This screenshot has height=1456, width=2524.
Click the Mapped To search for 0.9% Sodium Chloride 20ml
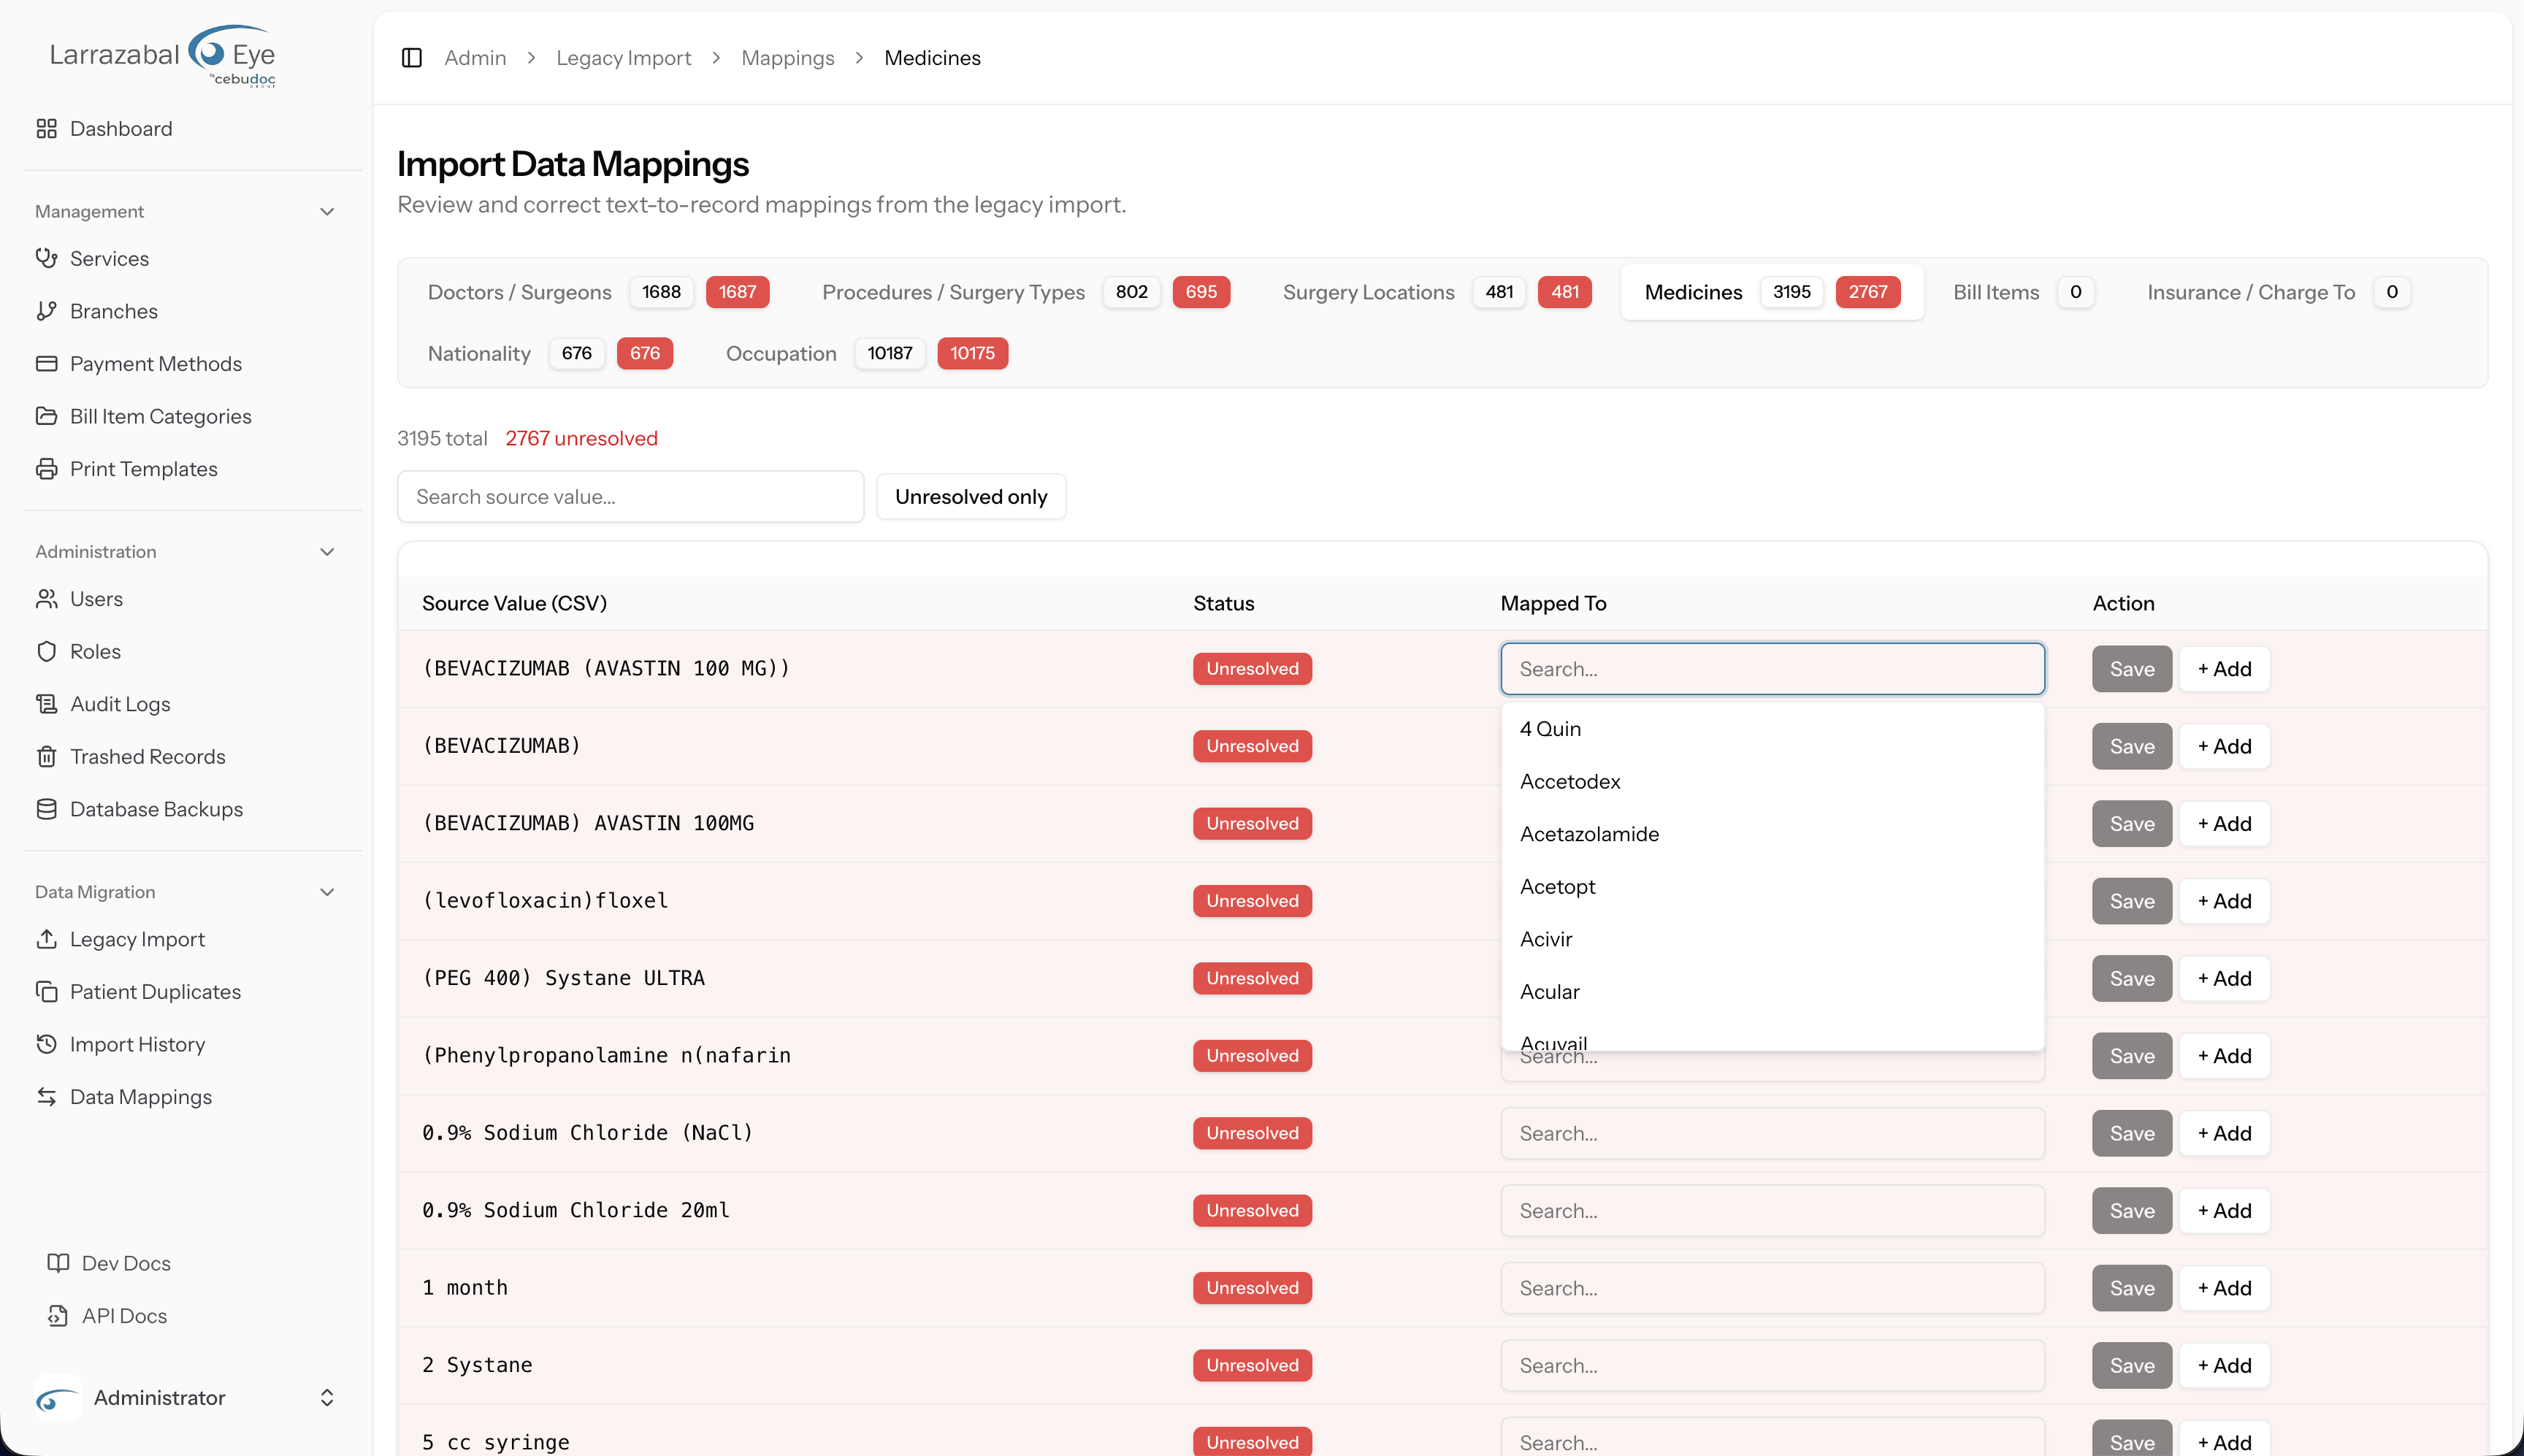(1772, 1211)
